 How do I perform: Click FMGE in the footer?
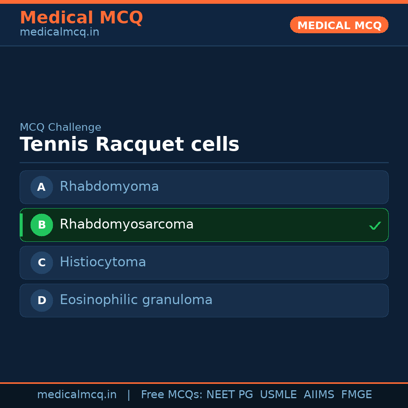pyautogui.click(x=356, y=395)
